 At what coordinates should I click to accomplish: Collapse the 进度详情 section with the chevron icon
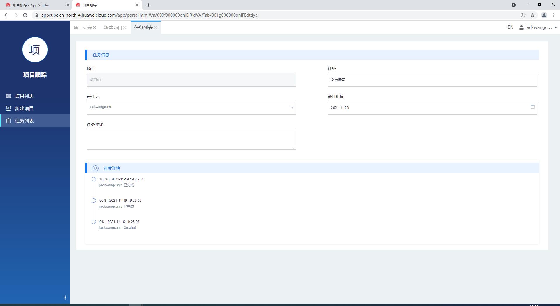[x=95, y=168]
